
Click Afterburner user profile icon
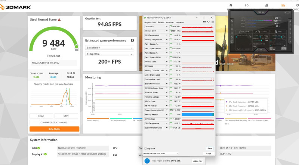point(274,49)
